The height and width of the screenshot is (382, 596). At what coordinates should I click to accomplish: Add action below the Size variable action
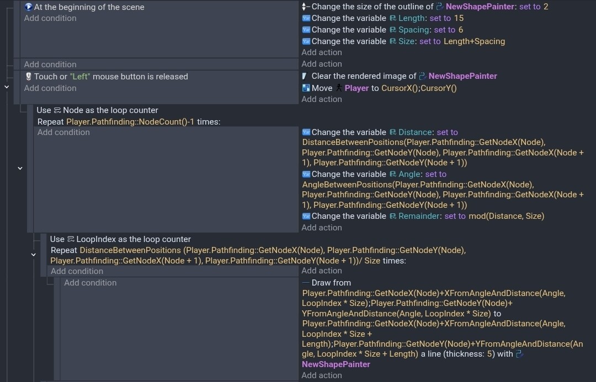click(322, 52)
